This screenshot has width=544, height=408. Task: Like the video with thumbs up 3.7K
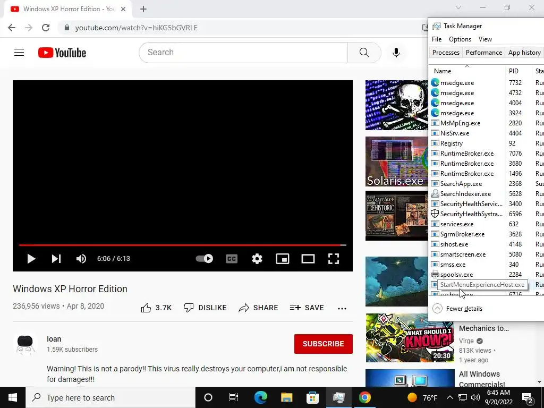click(156, 308)
